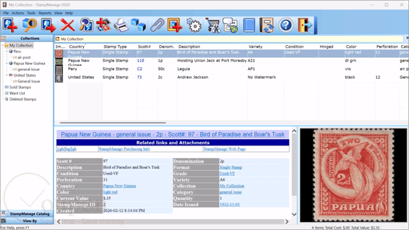
Task: Click the Condition column header
Action: click(x=301, y=47)
